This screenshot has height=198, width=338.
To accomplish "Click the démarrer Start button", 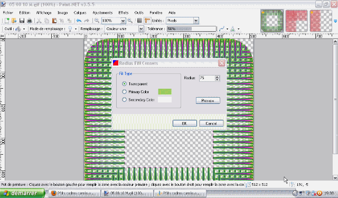I will coord(22,193).
